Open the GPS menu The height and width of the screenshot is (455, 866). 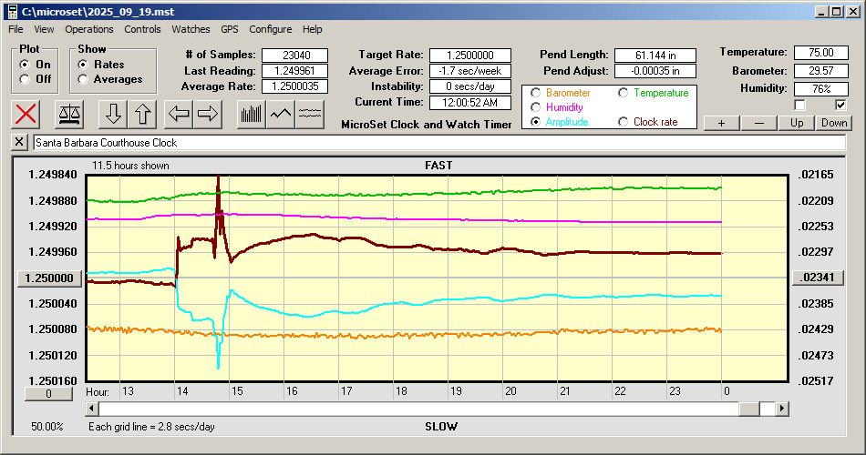[230, 29]
